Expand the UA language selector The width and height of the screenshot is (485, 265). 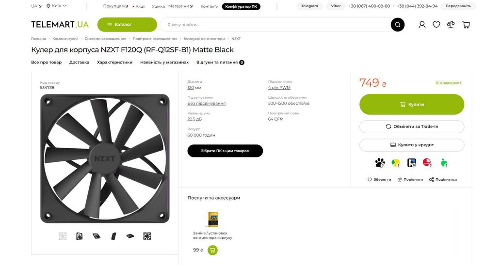36,6
